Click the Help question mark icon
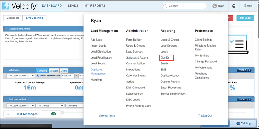This screenshot has width=259, height=129. [244, 5]
